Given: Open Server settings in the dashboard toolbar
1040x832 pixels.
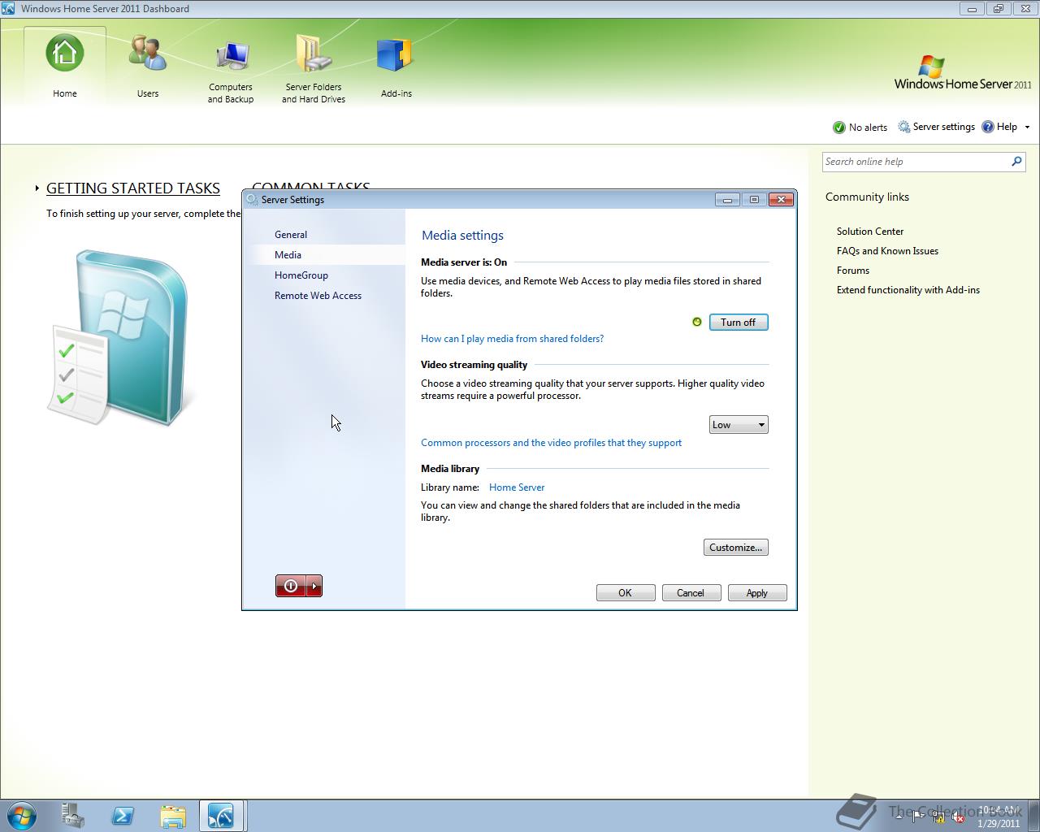Looking at the screenshot, I should (x=936, y=127).
